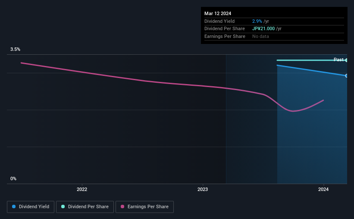Click the 2023 x-axis label

[x=203, y=190]
